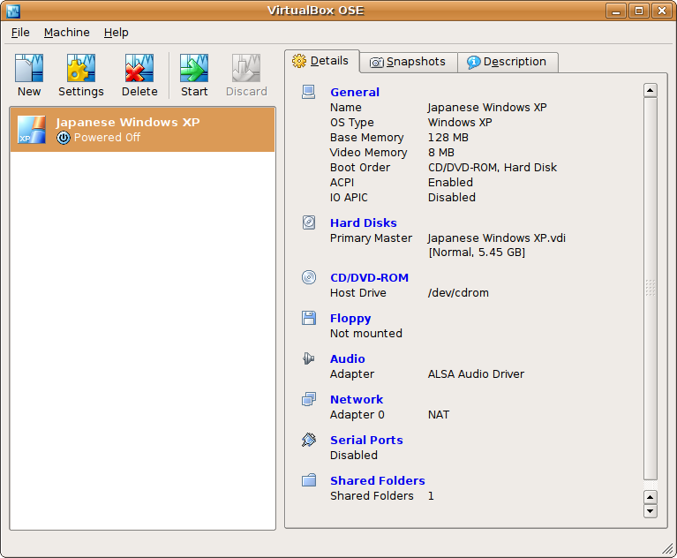677x558 pixels.
Task: Click the 'Enabled' ACPI value
Action: 450,182
